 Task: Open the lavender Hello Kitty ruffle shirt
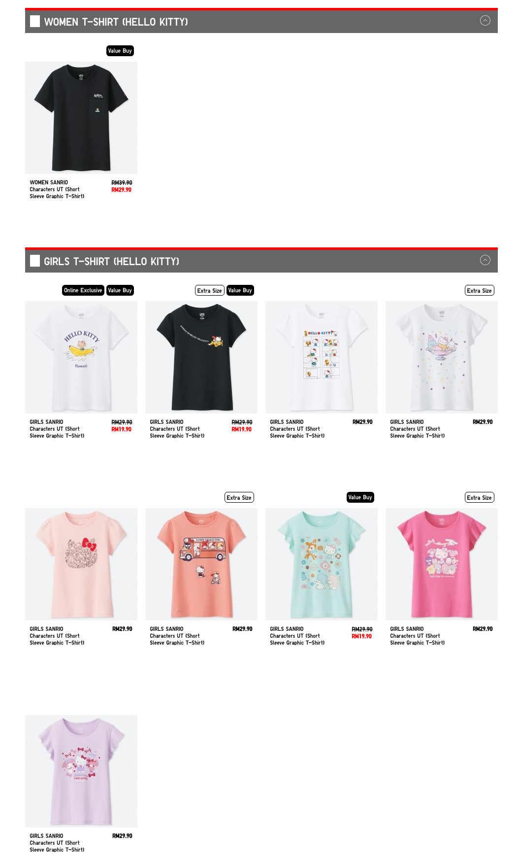(x=81, y=771)
